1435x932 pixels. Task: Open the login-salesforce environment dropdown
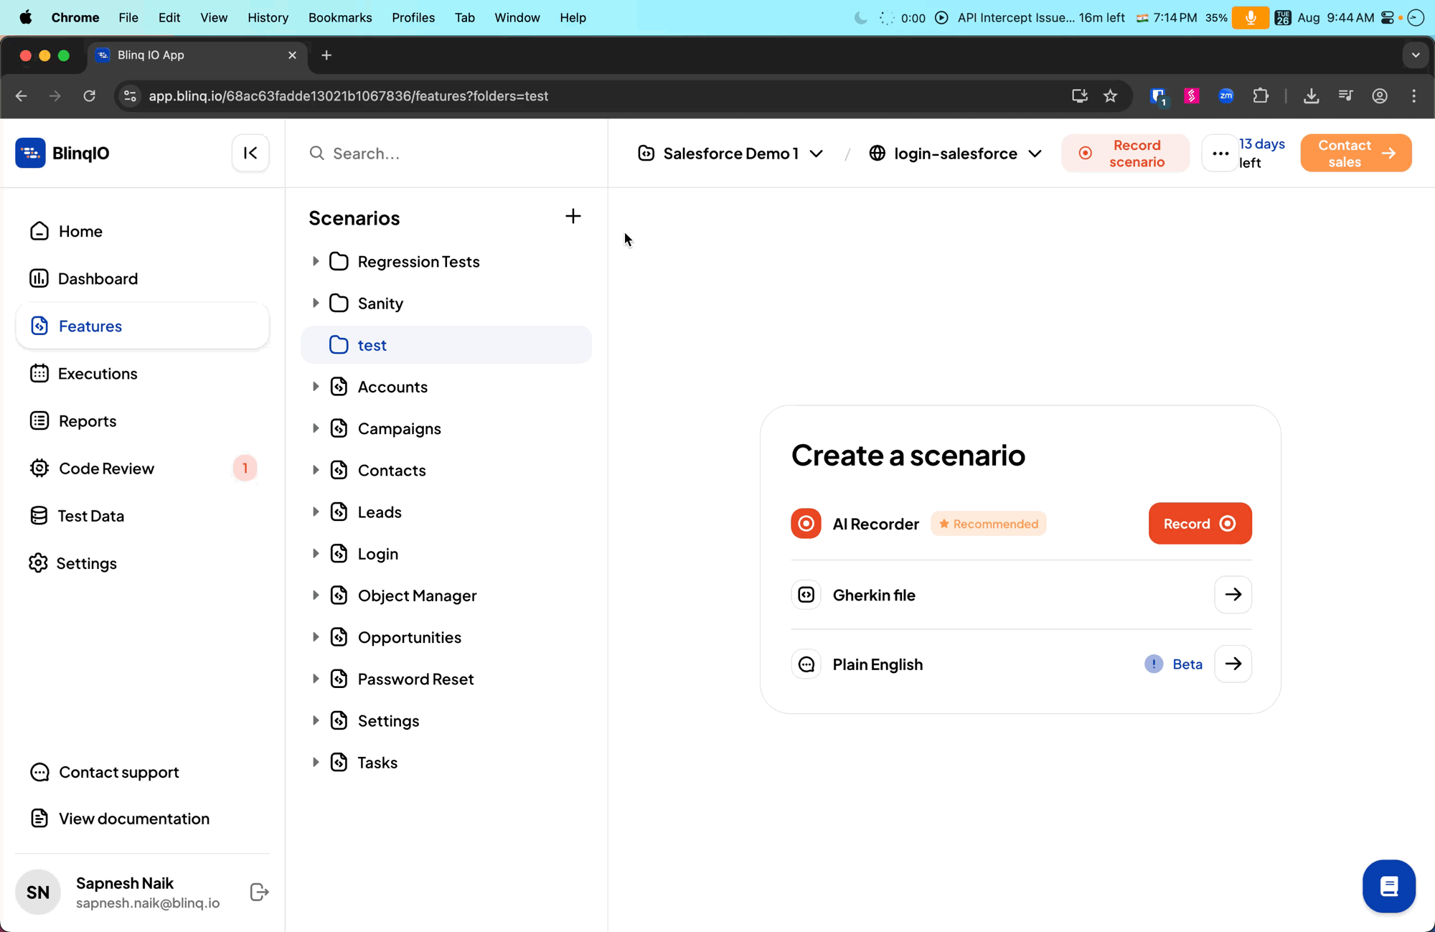[x=955, y=153]
